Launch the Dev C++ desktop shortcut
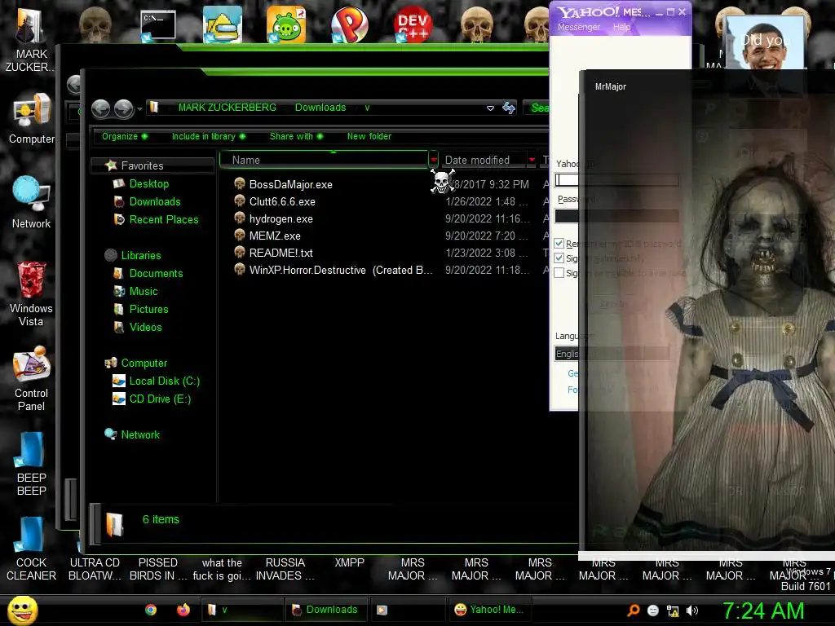The width and height of the screenshot is (835, 626). (413, 24)
